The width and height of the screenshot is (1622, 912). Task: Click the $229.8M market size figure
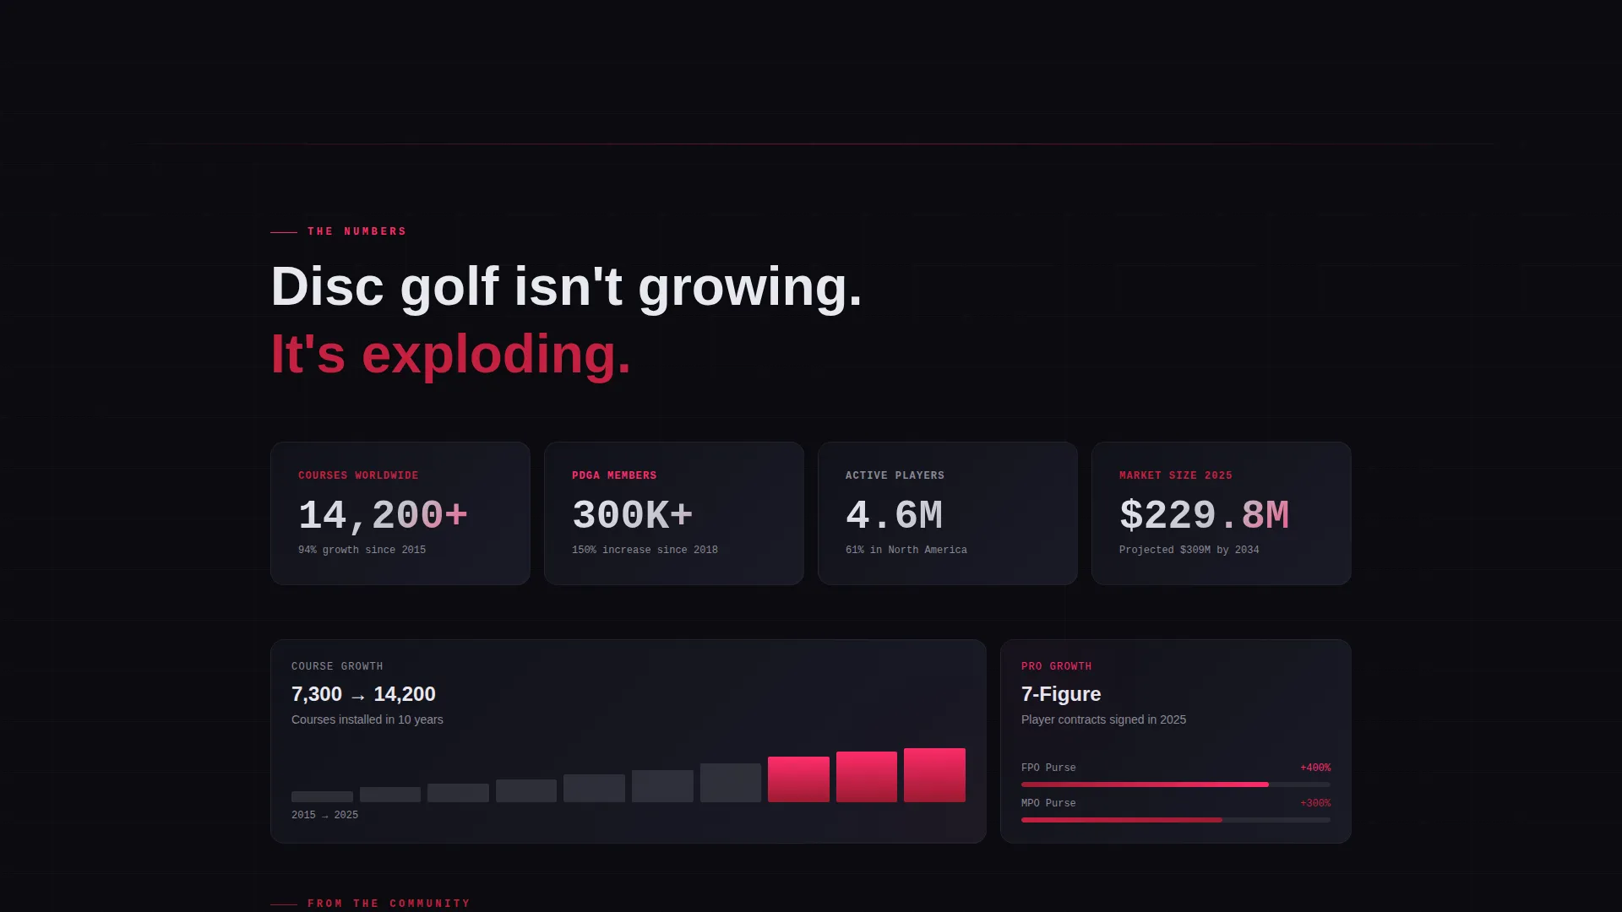pyautogui.click(x=1204, y=515)
